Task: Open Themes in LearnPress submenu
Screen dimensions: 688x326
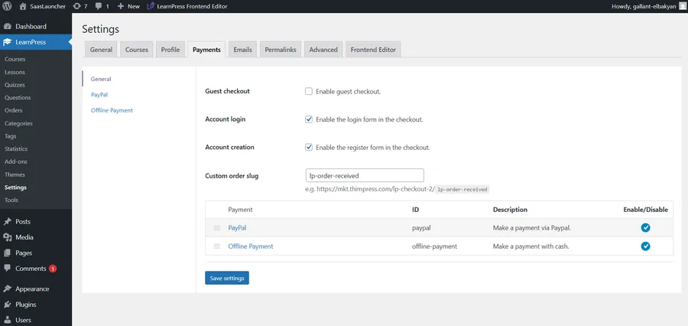Action: click(x=15, y=174)
